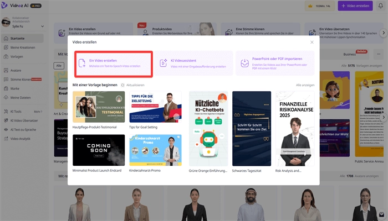Open the Tips for Goal Setting template
The height and width of the screenshot is (221, 388).
click(155, 107)
